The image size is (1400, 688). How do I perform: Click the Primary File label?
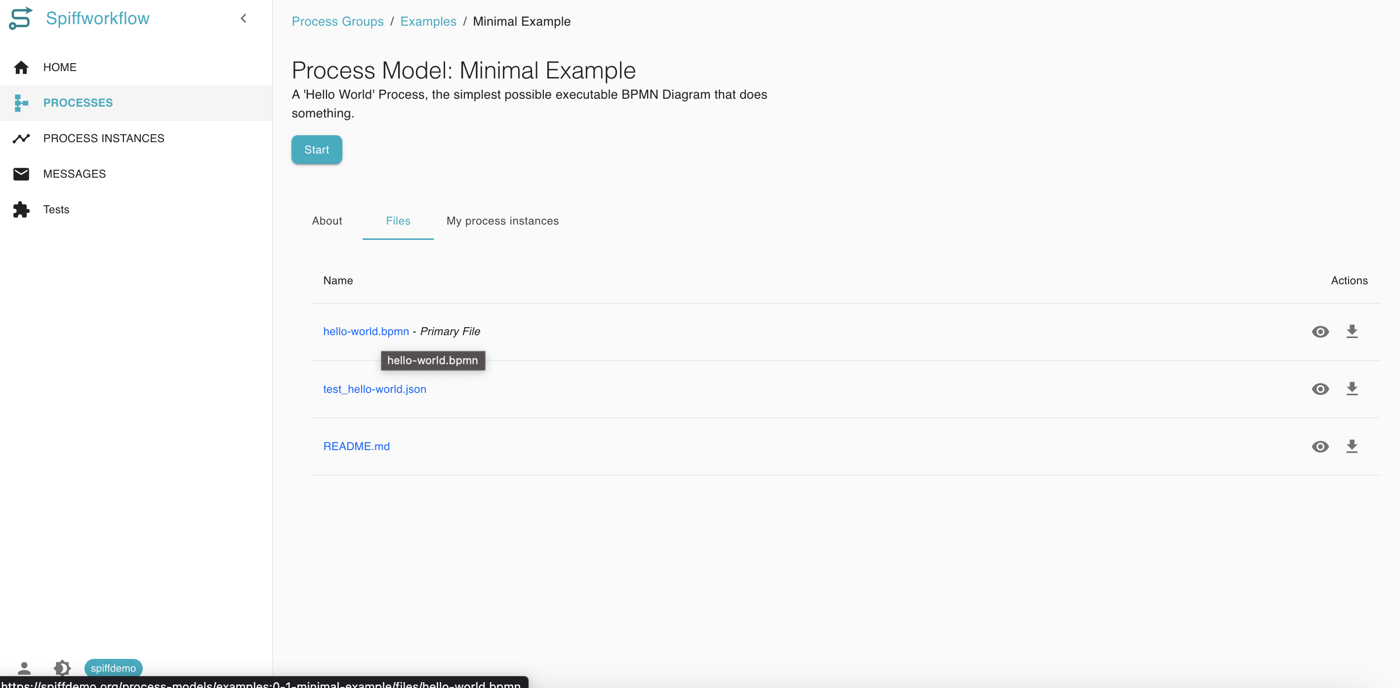[x=450, y=331]
